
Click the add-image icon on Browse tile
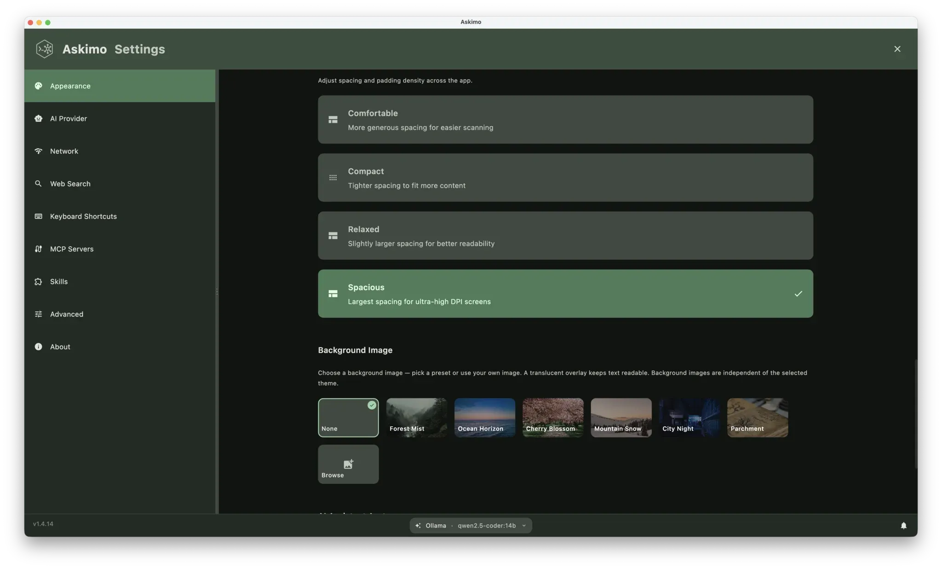(x=348, y=464)
